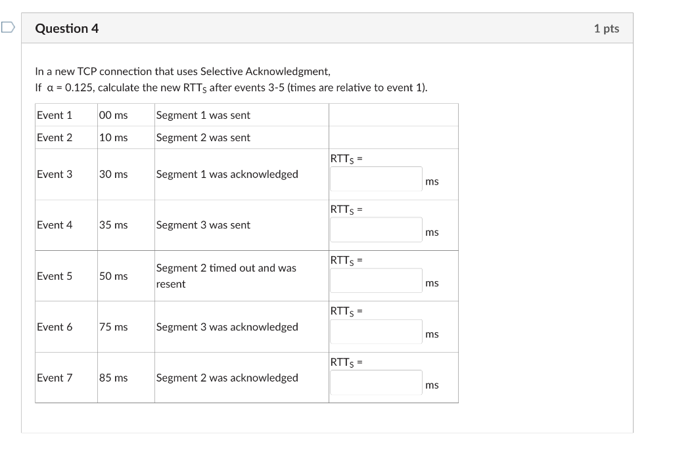
Task: Click the RTTs input for Event 6
Action: [x=376, y=332]
